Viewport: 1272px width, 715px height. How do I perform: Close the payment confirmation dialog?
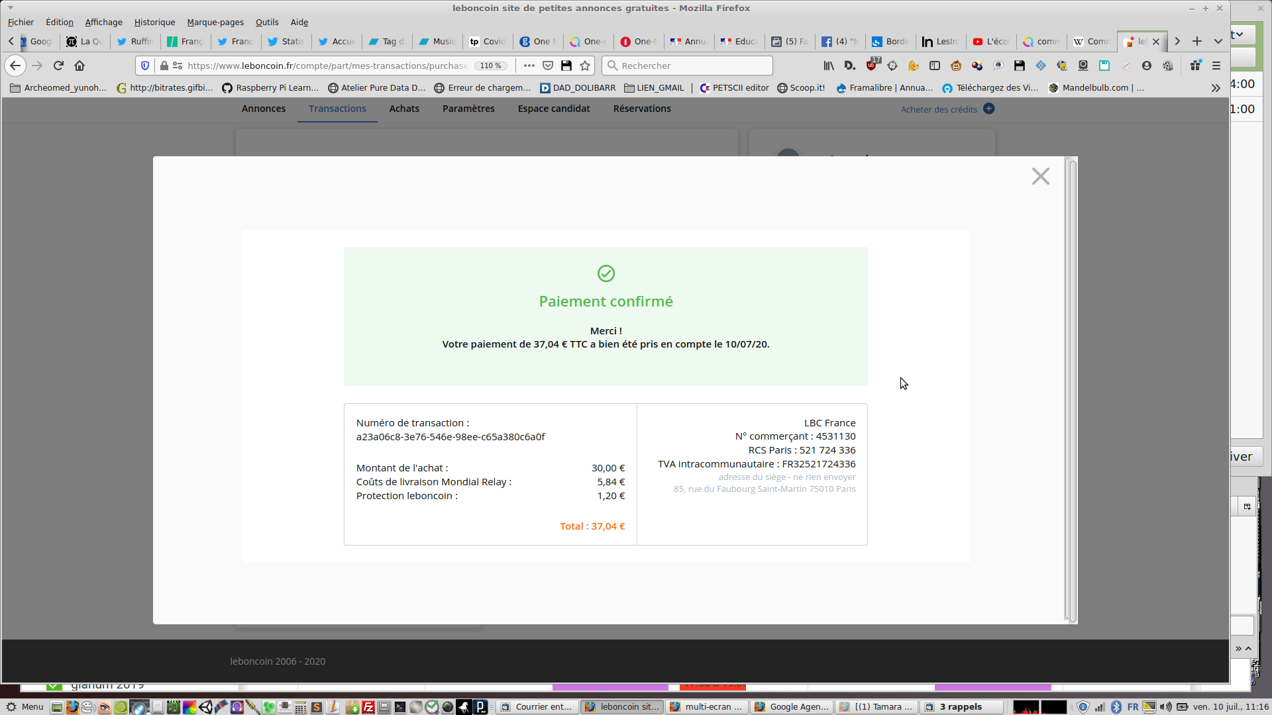coord(1040,176)
